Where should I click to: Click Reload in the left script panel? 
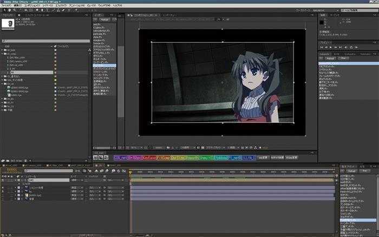[x=104, y=19]
